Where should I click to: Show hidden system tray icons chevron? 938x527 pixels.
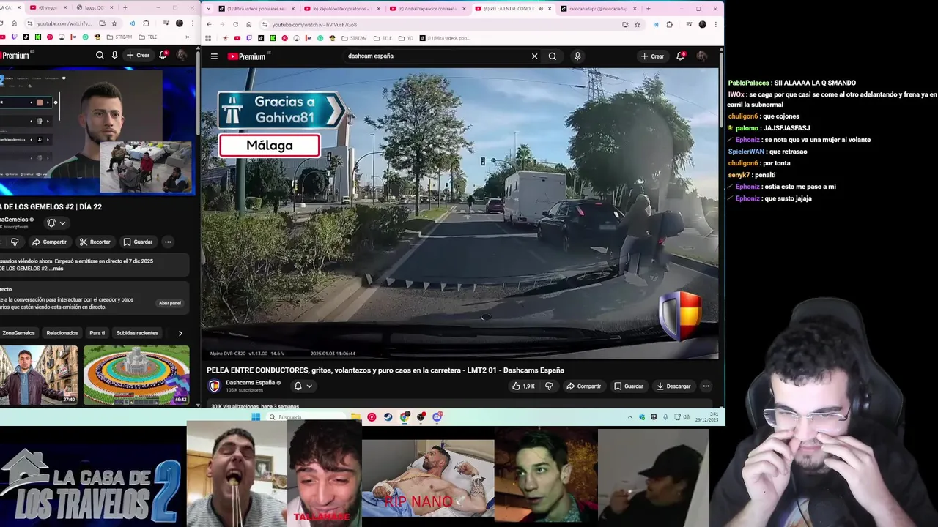(x=629, y=417)
